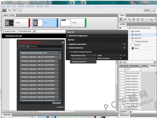Remove the interaction with the minus button
Image resolution: width=157 pixels, height=118 pixels.
tap(124, 55)
